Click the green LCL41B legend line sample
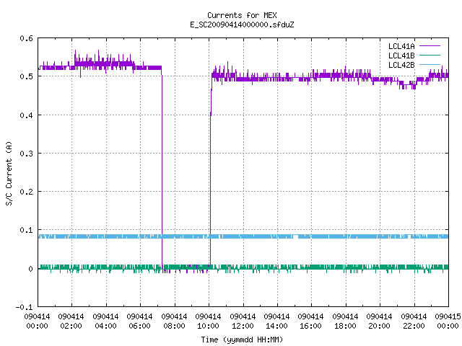Viewport: 462px width, 346px height. (x=430, y=55)
